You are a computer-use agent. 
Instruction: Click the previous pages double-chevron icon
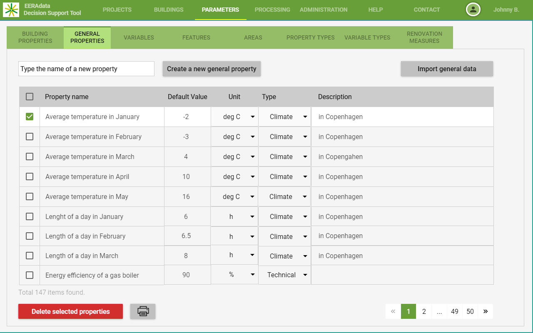[x=393, y=311]
